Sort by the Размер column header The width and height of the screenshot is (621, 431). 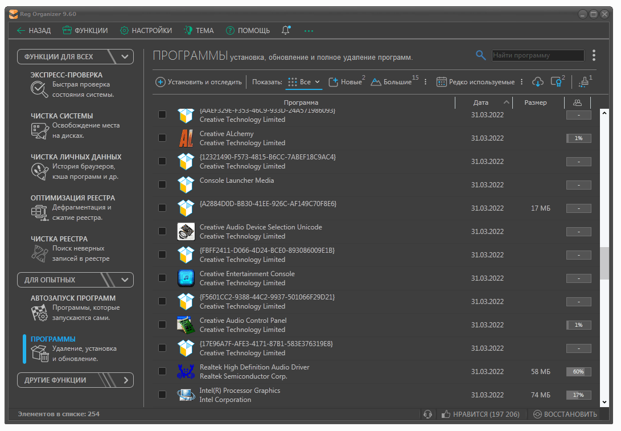coord(536,102)
